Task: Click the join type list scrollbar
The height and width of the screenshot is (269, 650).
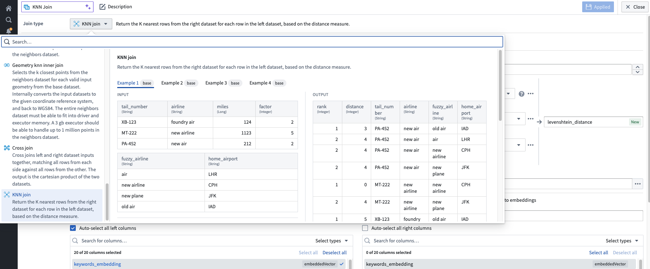Action: click(x=107, y=202)
